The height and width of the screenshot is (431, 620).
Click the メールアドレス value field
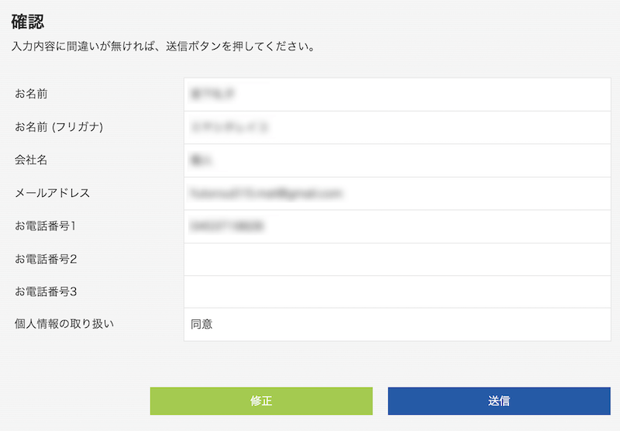tap(398, 193)
